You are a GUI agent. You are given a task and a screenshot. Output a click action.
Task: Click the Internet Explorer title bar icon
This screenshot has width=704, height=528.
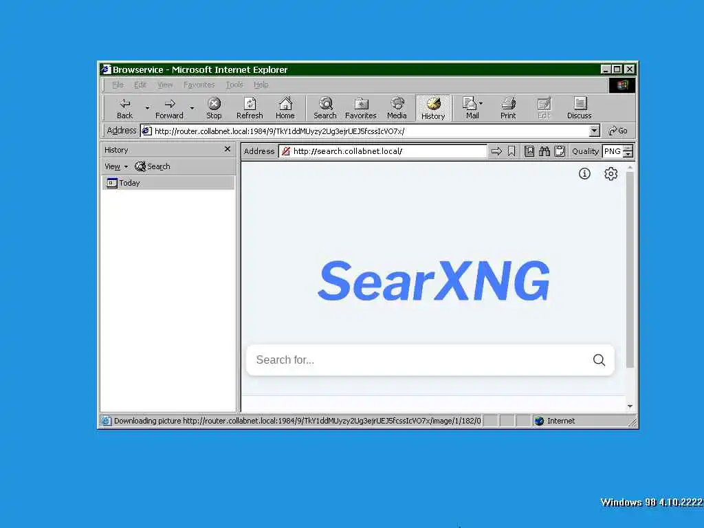pyautogui.click(x=106, y=69)
